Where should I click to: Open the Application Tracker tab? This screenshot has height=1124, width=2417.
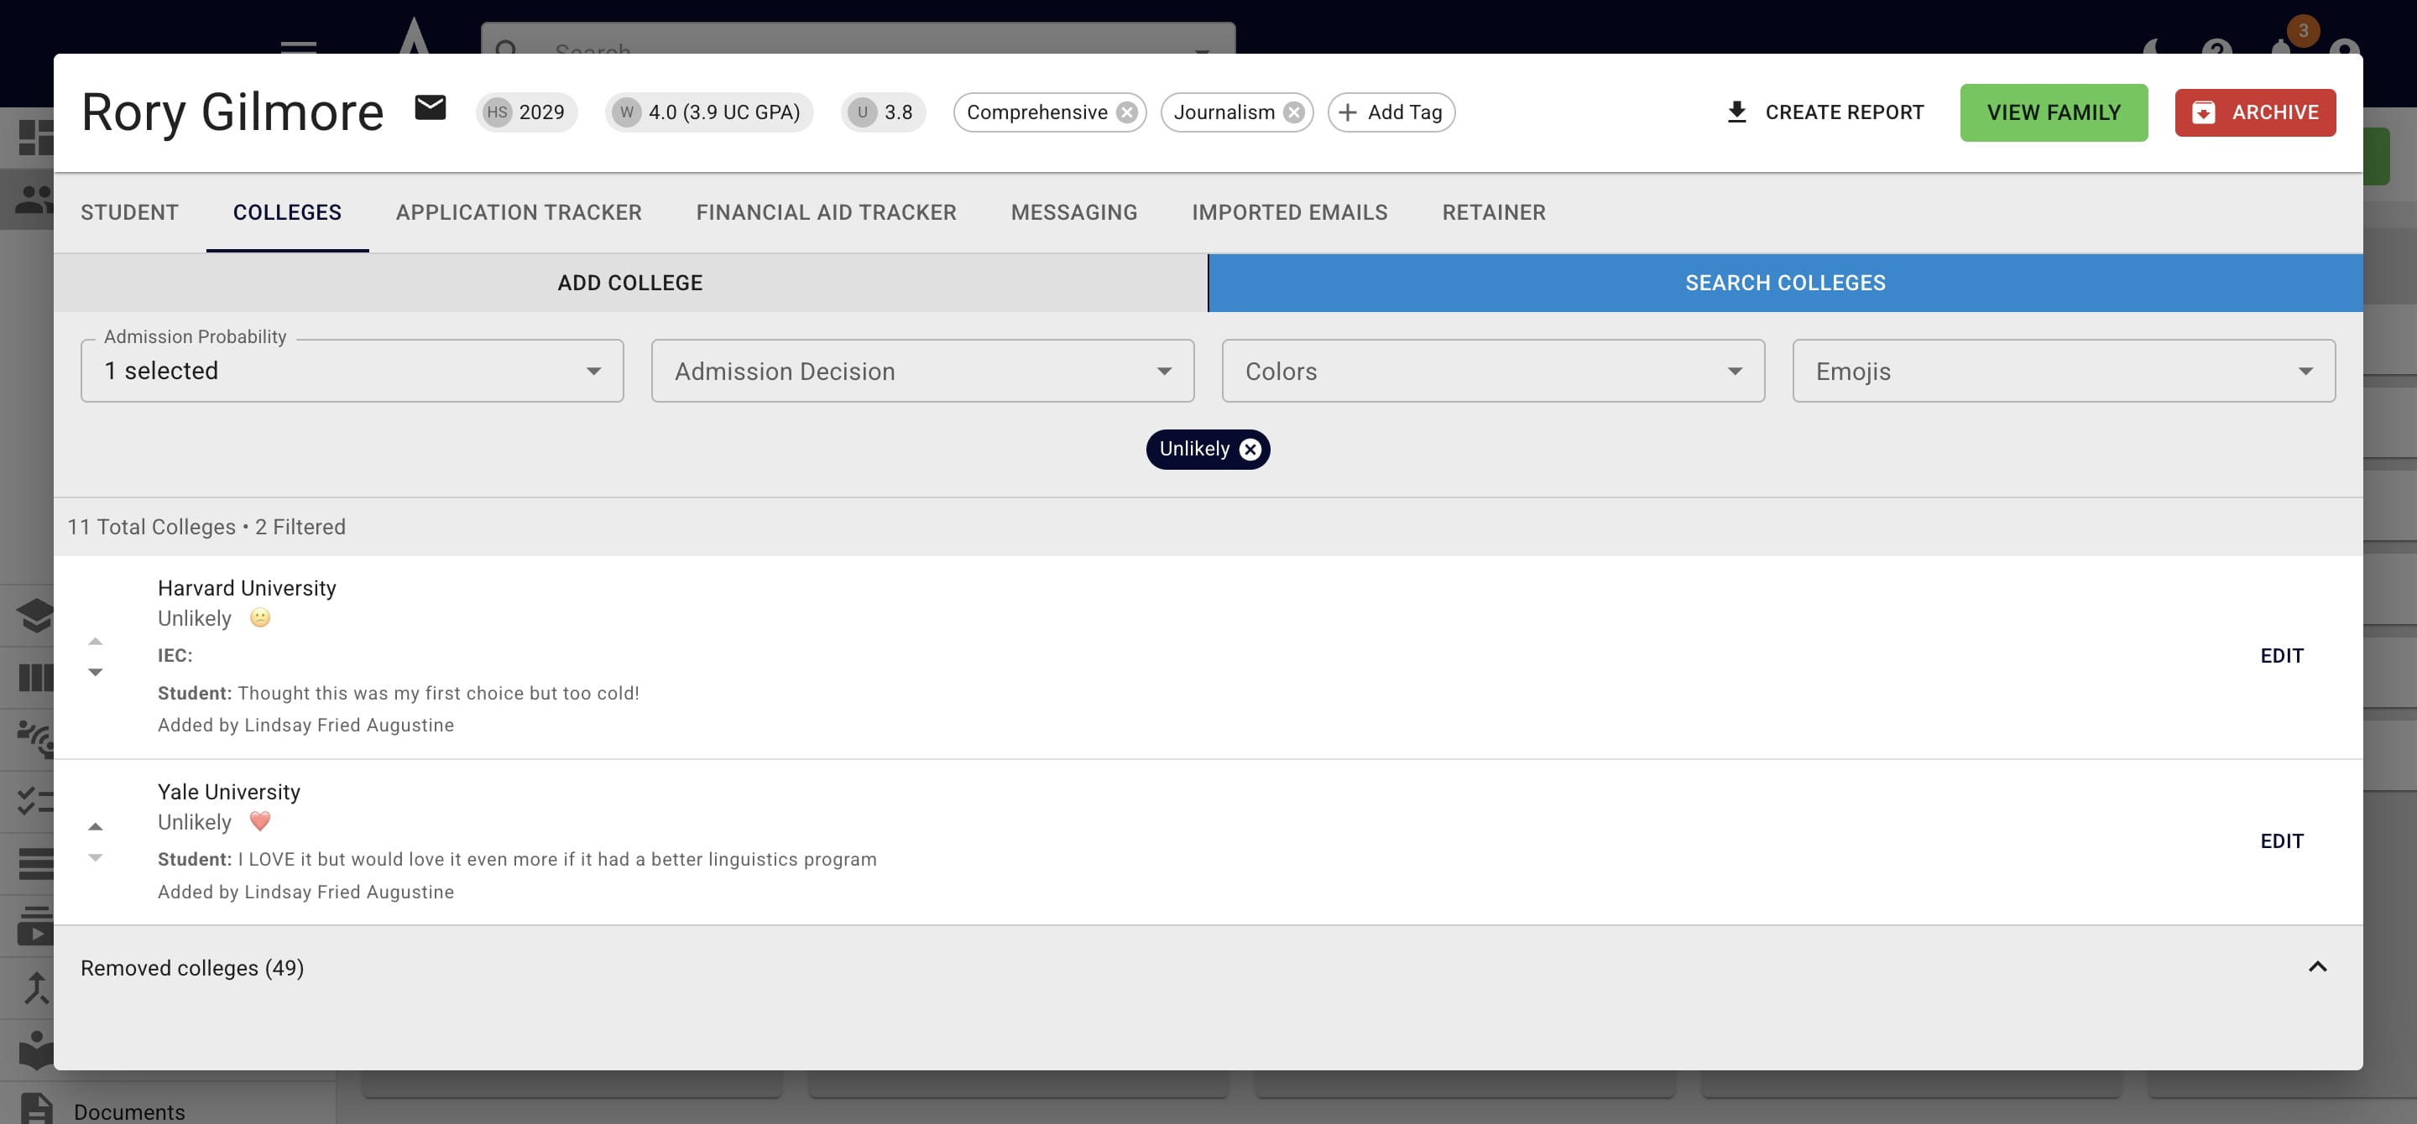pyautogui.click(x=519, y=213)
